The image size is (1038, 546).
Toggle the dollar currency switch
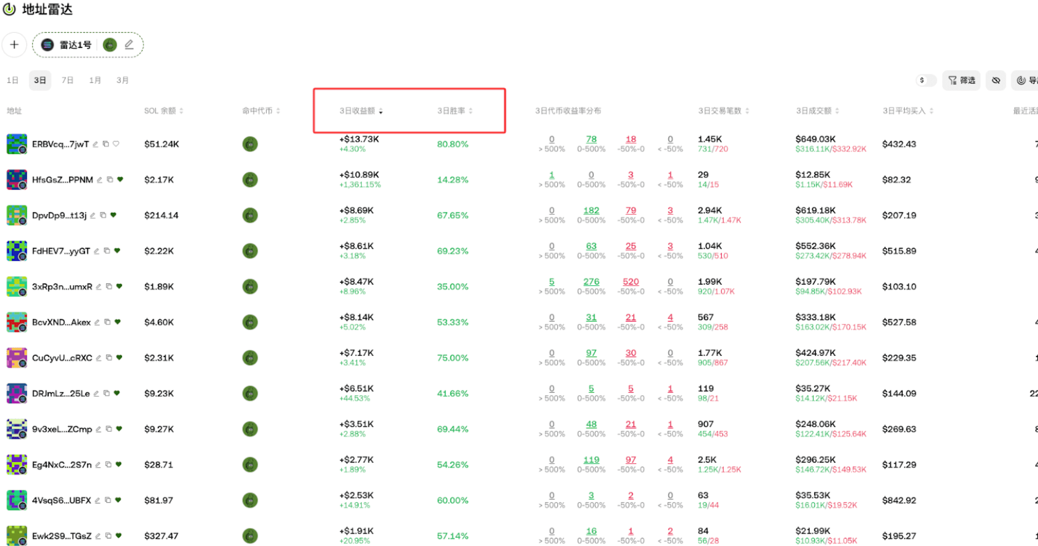pyautogui.click(x=925, y=80)
